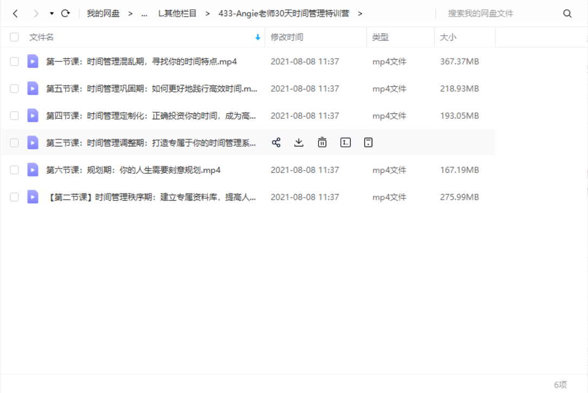This screenshot has width=588, height=393.
Task: Check the box for 第一节课 file
Action: (x=14, y=61)
